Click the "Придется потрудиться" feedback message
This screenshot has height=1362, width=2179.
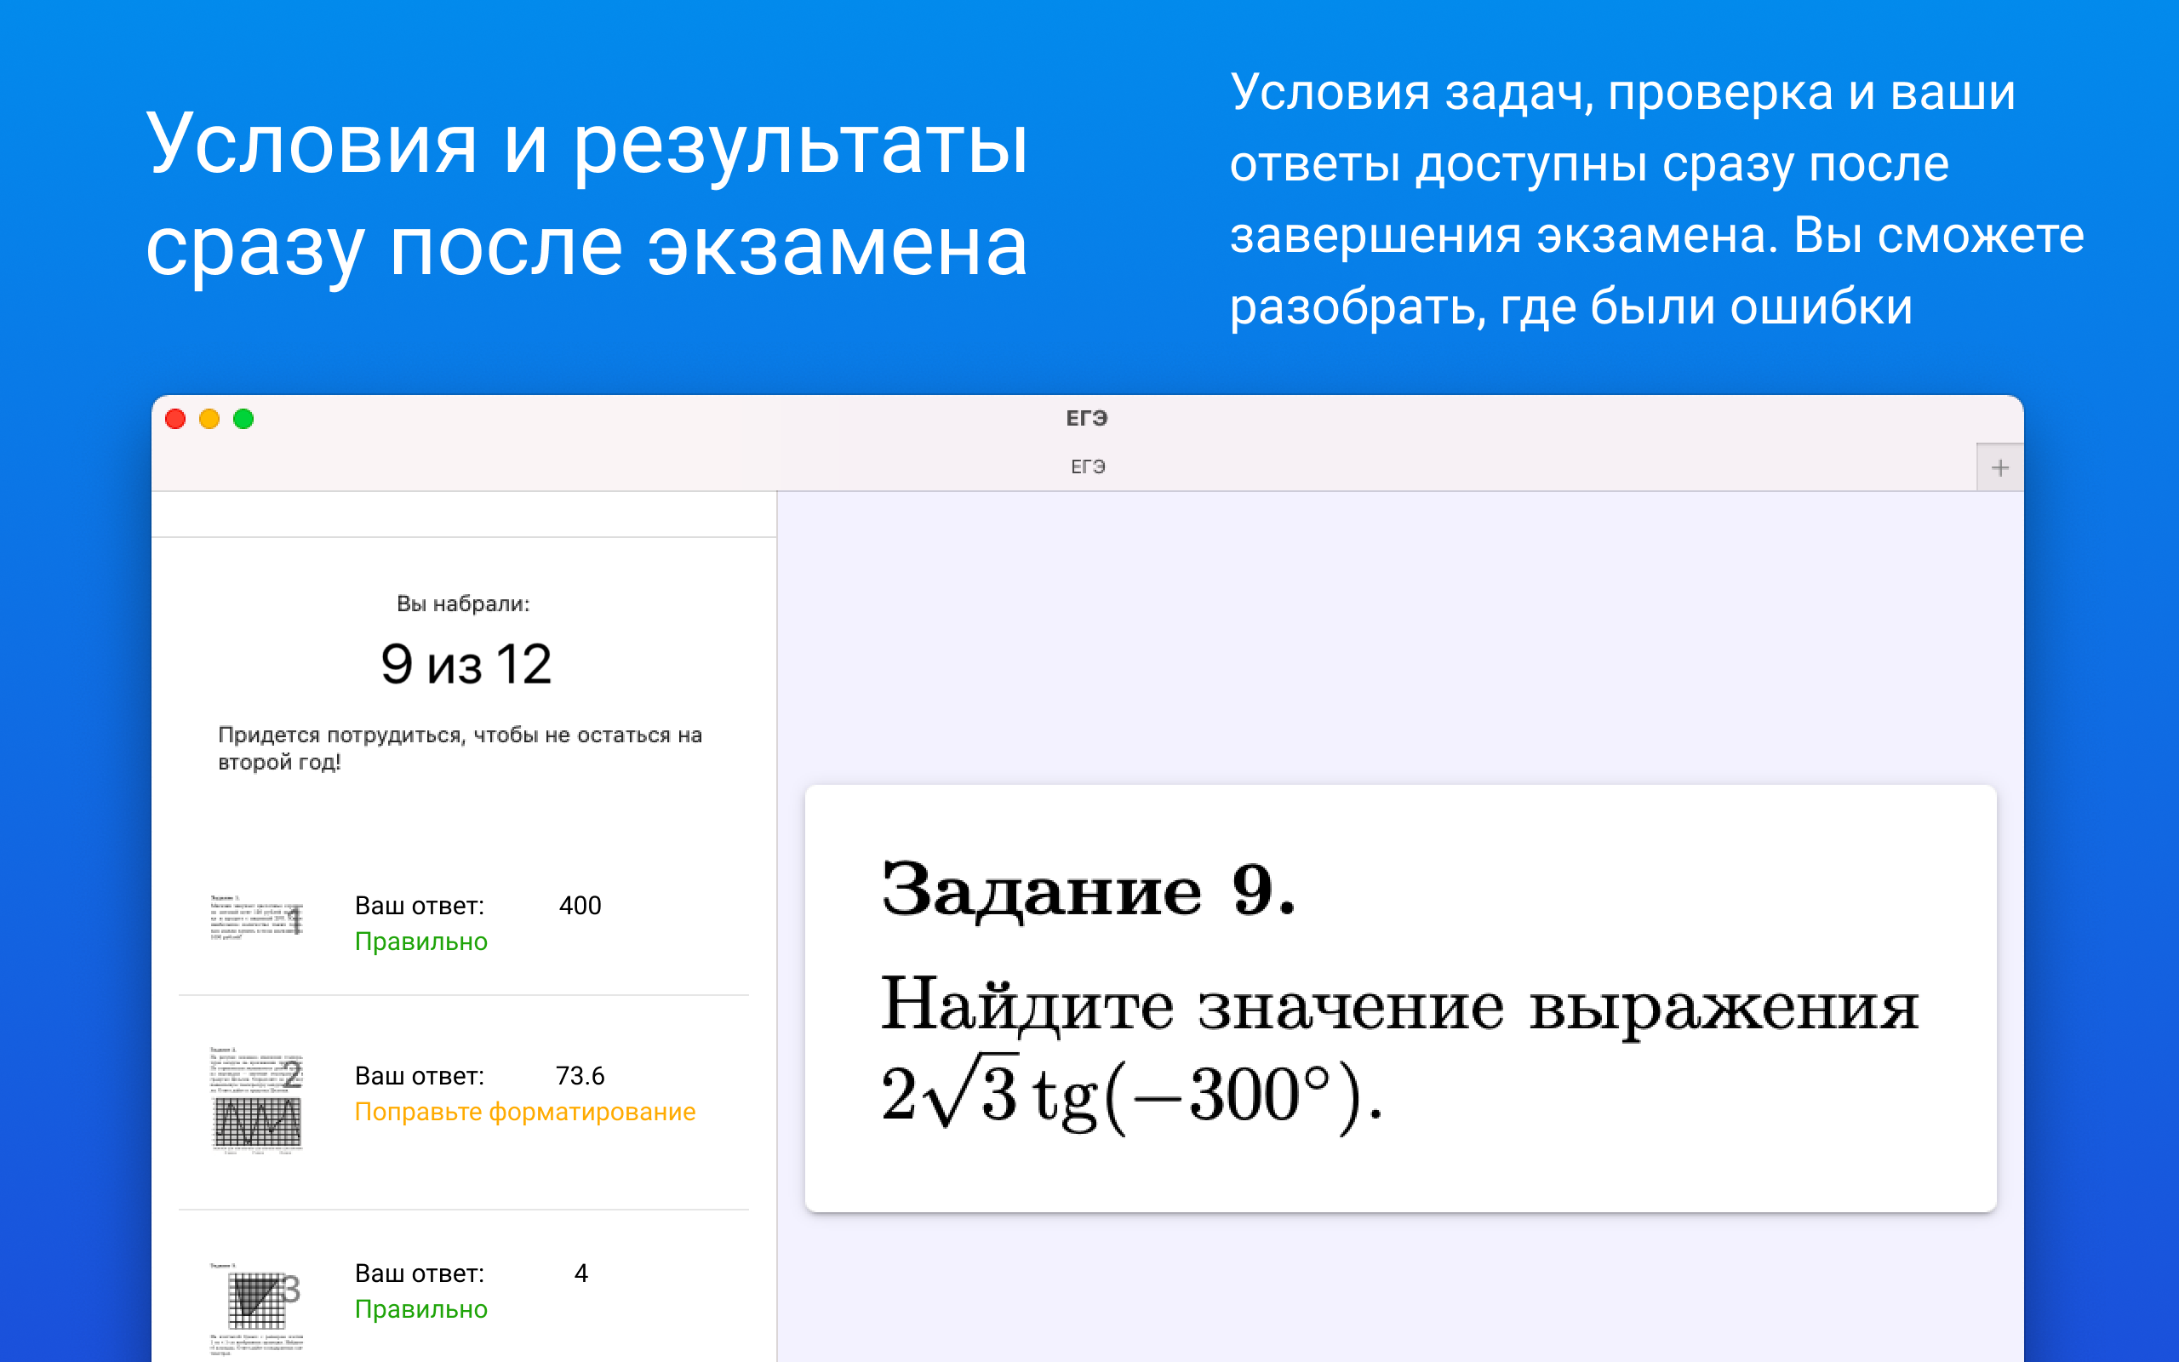[460, 747]
